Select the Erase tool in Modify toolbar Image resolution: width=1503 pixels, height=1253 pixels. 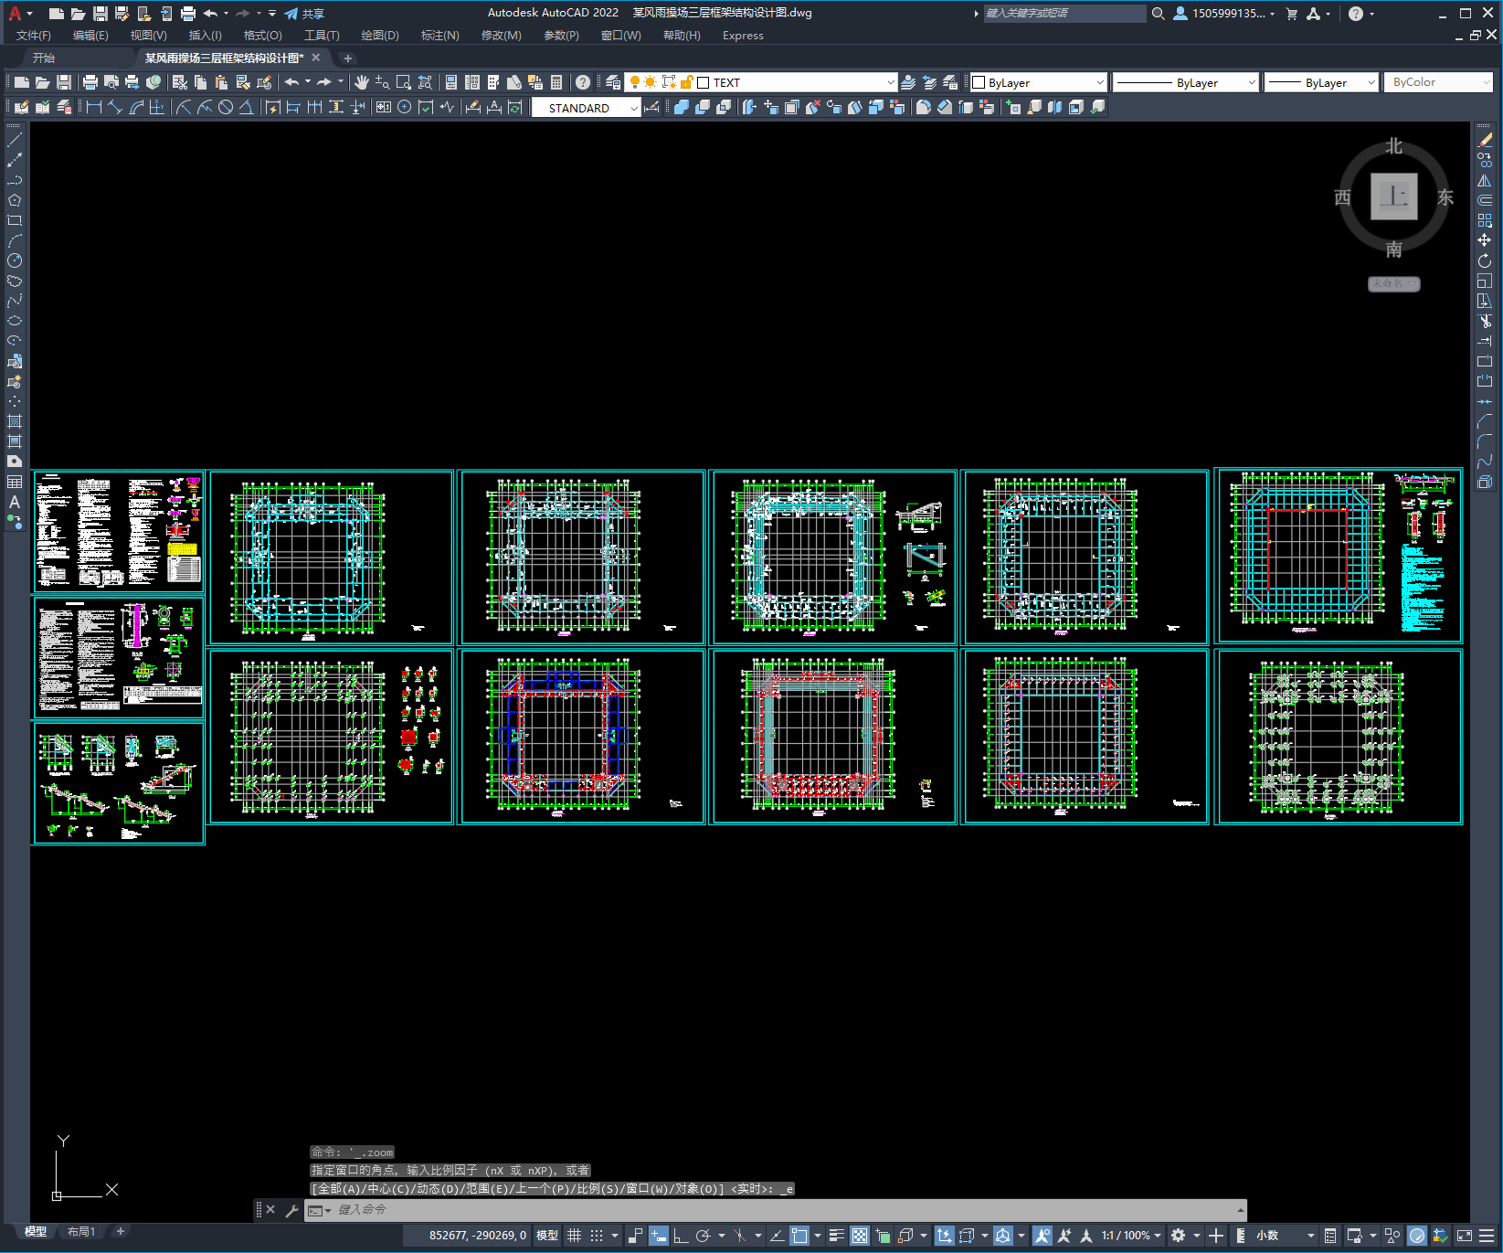[x=1485, y=140]
